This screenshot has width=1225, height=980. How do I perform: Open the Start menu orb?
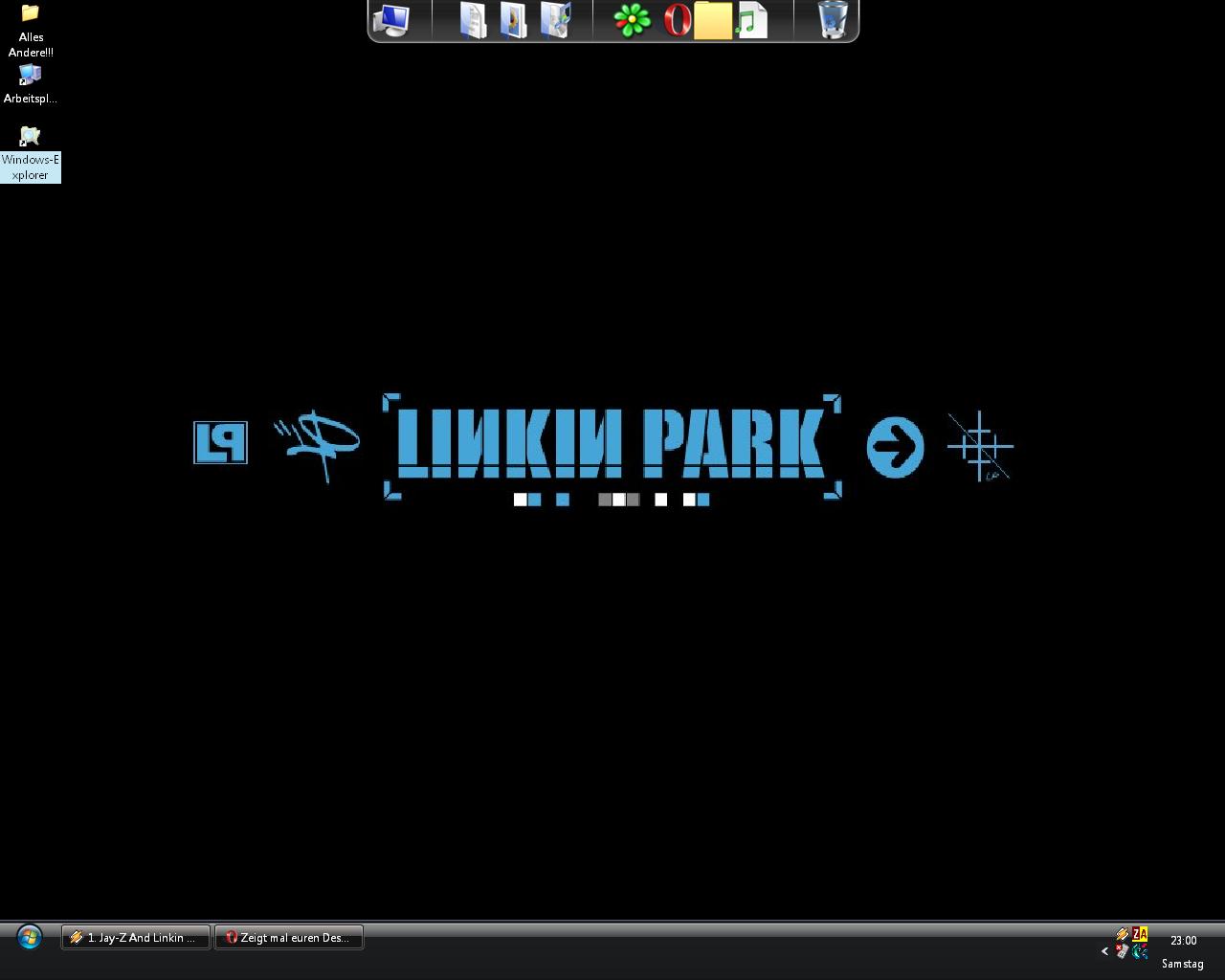pyautogui.click(x=30, y=937)
